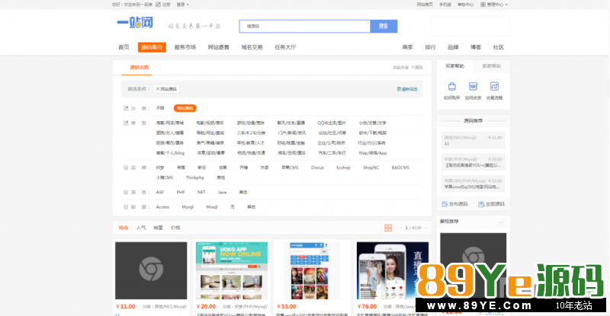This screenshot has height=316, width=610.
Task: Click the 如何收货 box icon
Action: [x=473, y=86]
